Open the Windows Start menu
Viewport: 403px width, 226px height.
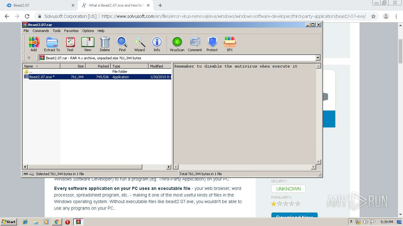(9, 222)
